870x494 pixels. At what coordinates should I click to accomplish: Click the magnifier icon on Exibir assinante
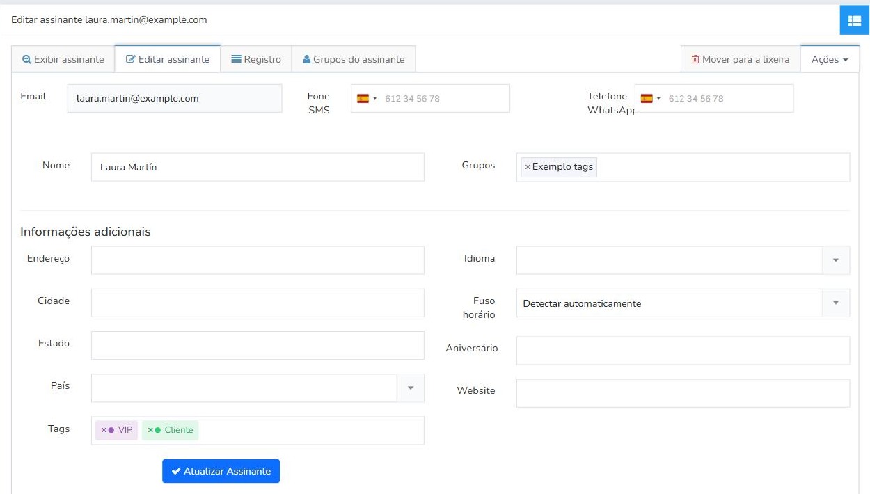click(x=27, y=60)
